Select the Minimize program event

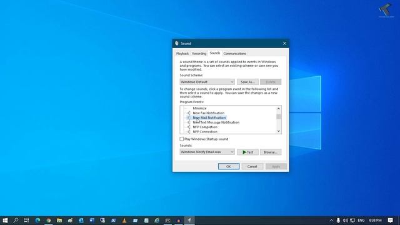(x=199, y=108)
